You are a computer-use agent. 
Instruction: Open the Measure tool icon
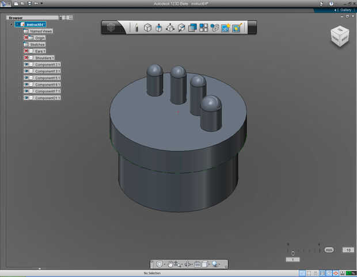(x=181, y=28)
